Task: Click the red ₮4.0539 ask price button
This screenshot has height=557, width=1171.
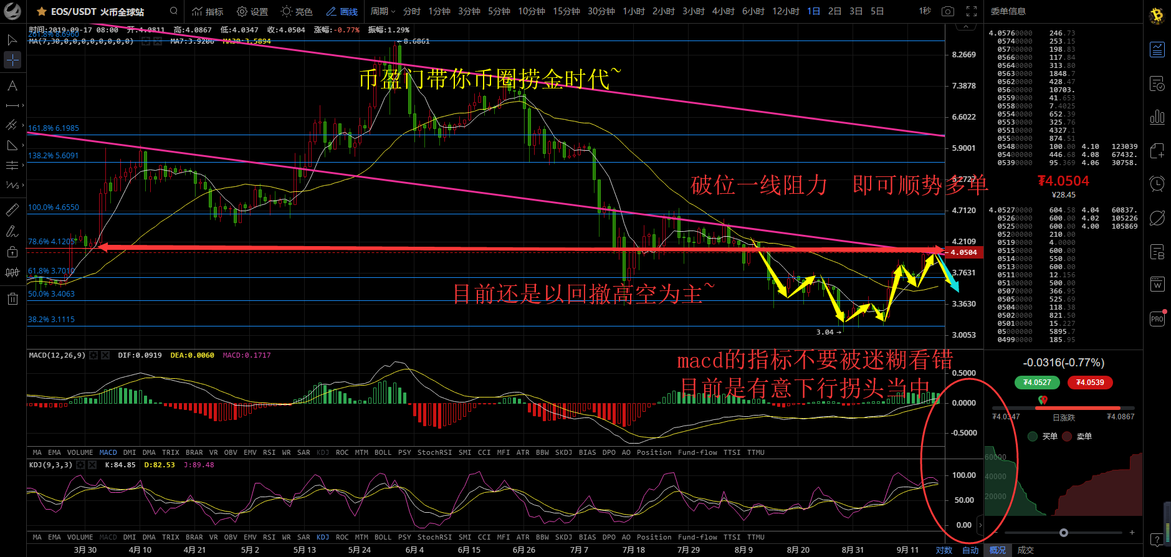Action: [1091, 383]
